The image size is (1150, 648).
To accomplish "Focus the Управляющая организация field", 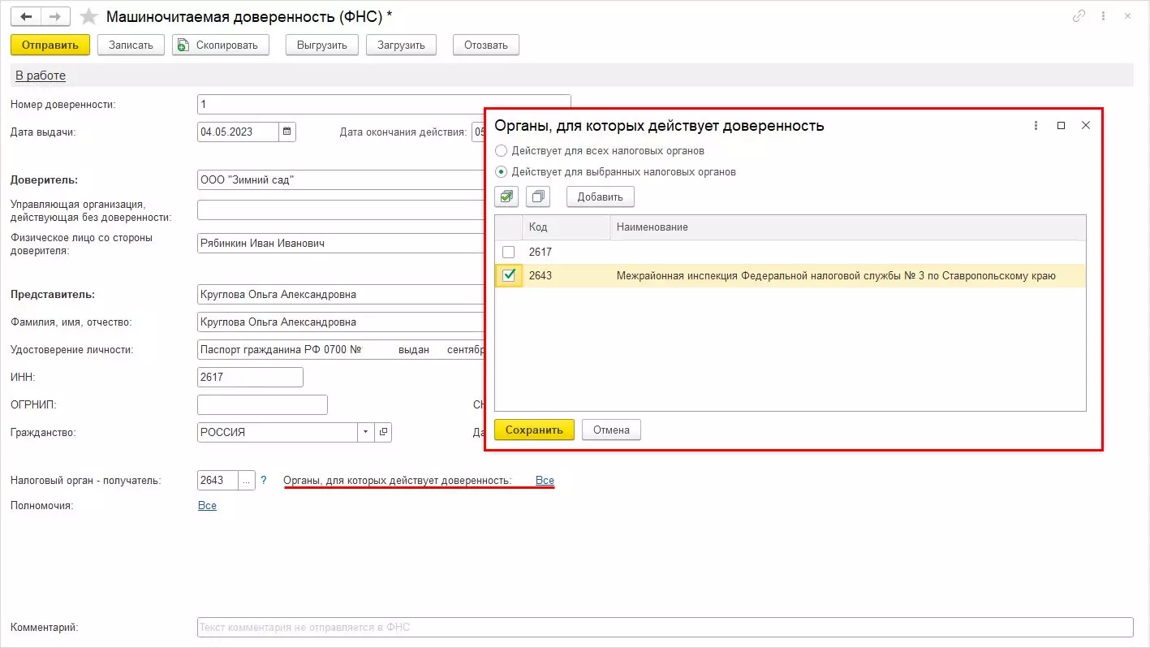I will point(341,210).
